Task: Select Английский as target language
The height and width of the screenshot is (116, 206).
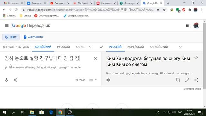Action: [x=159, y=47]
